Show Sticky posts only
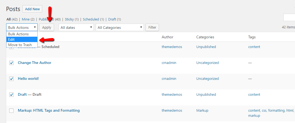The width and height of the screenshot is (295, 123). pyautogui.click(x=69, y=19)
